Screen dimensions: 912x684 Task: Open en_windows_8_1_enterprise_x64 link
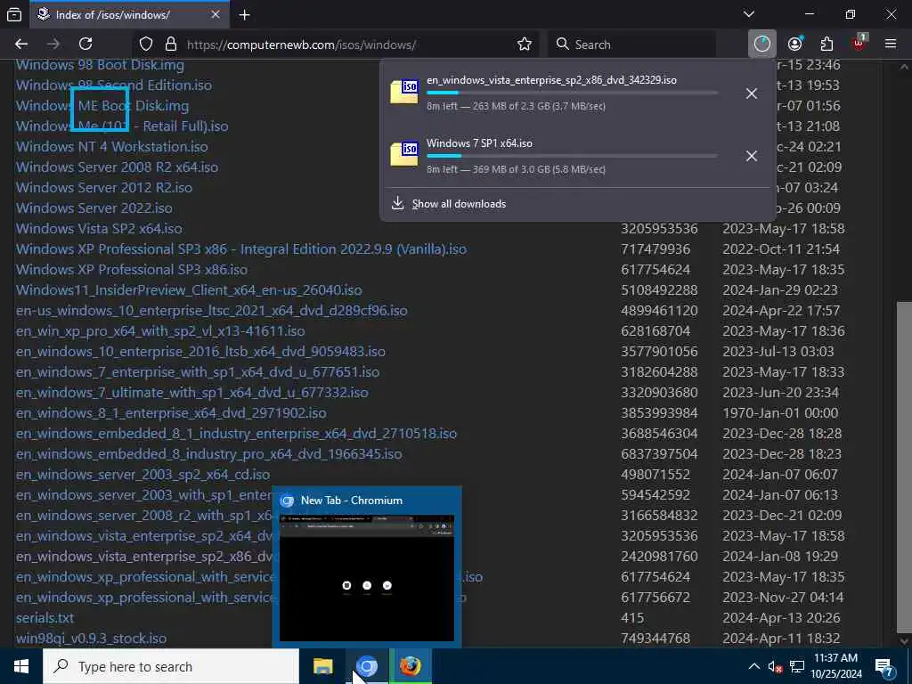(171, 412)
